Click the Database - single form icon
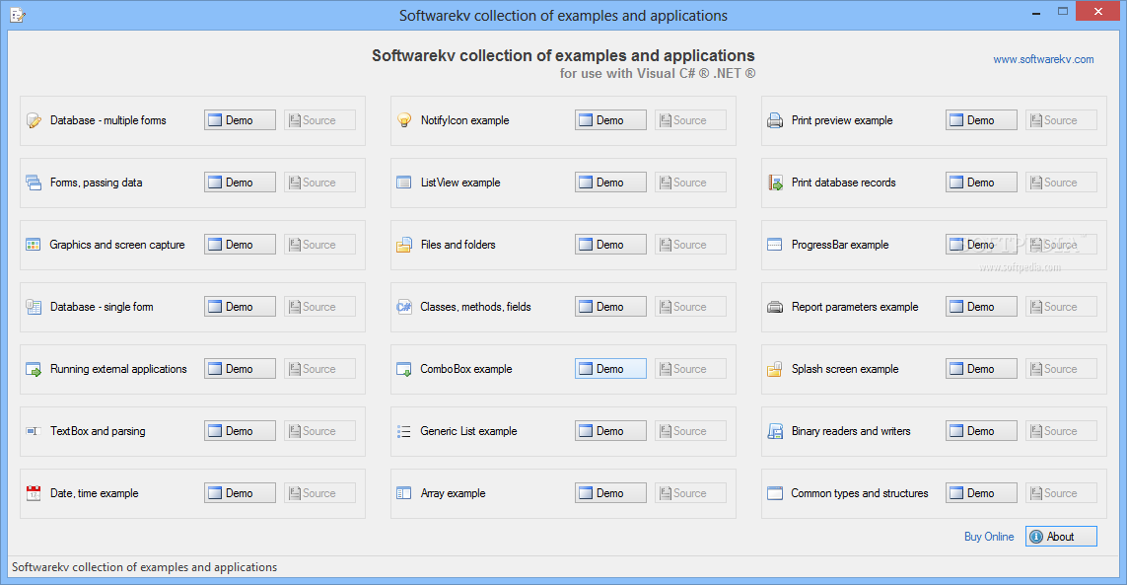Viewport: 1127px width, 585px height. point(34,307)
